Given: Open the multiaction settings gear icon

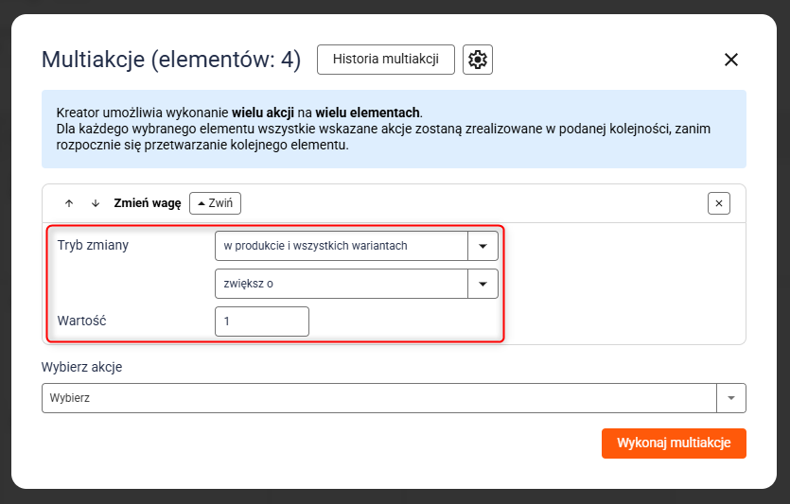Looking at the screenshot, I should (x=478, y=60).
